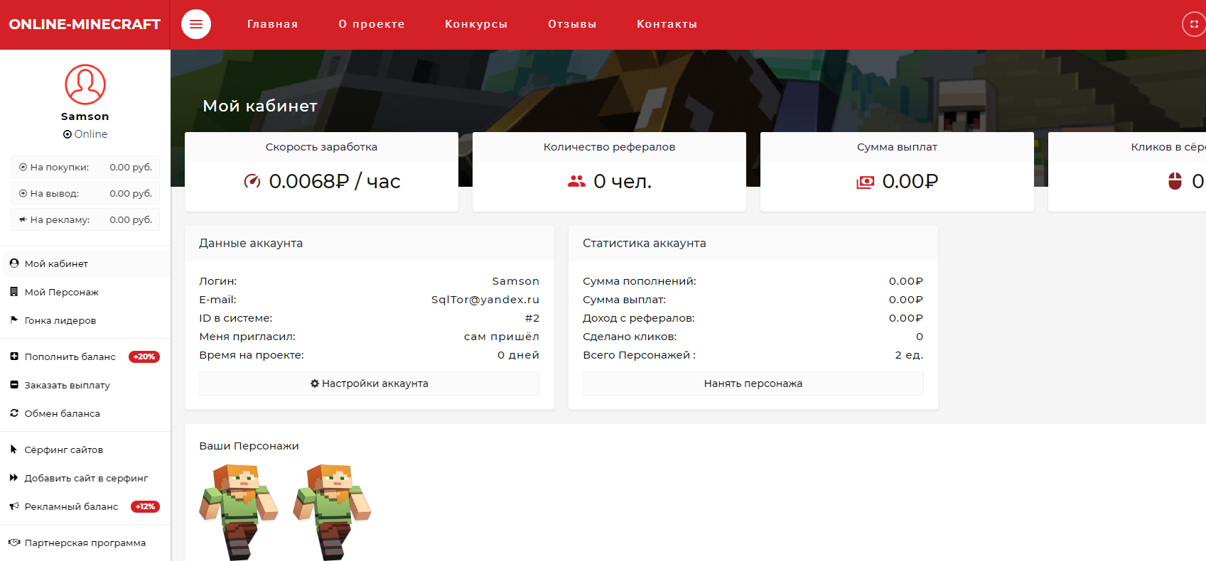
Task: Open the Главная menu item
Action: 273,24
